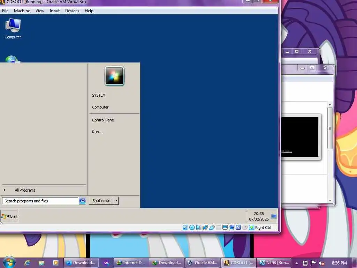Switch to Internet D... taskbar button
This screenshot has height=268, width=357.
[x=131, y=263]
